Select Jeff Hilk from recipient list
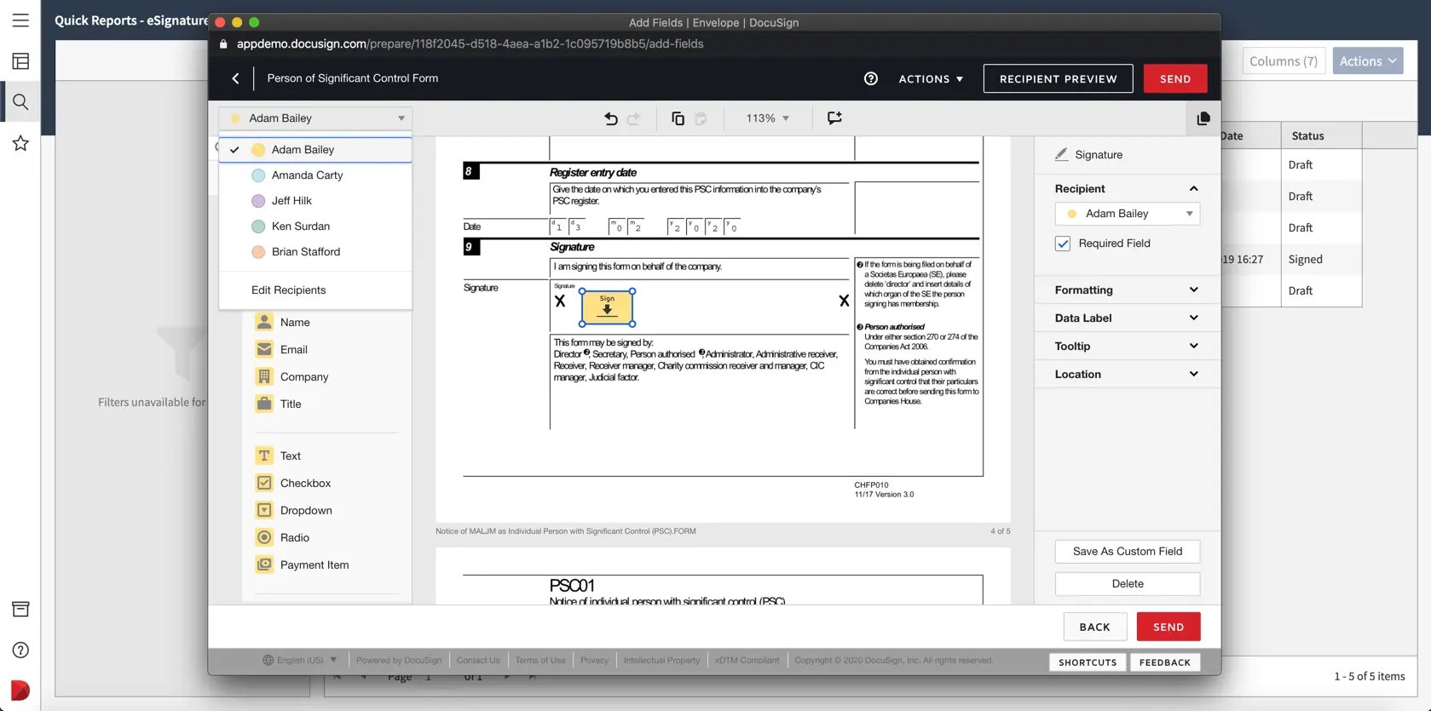The height and width of the screenshot is (711, 1431). (x=315, y=201)
